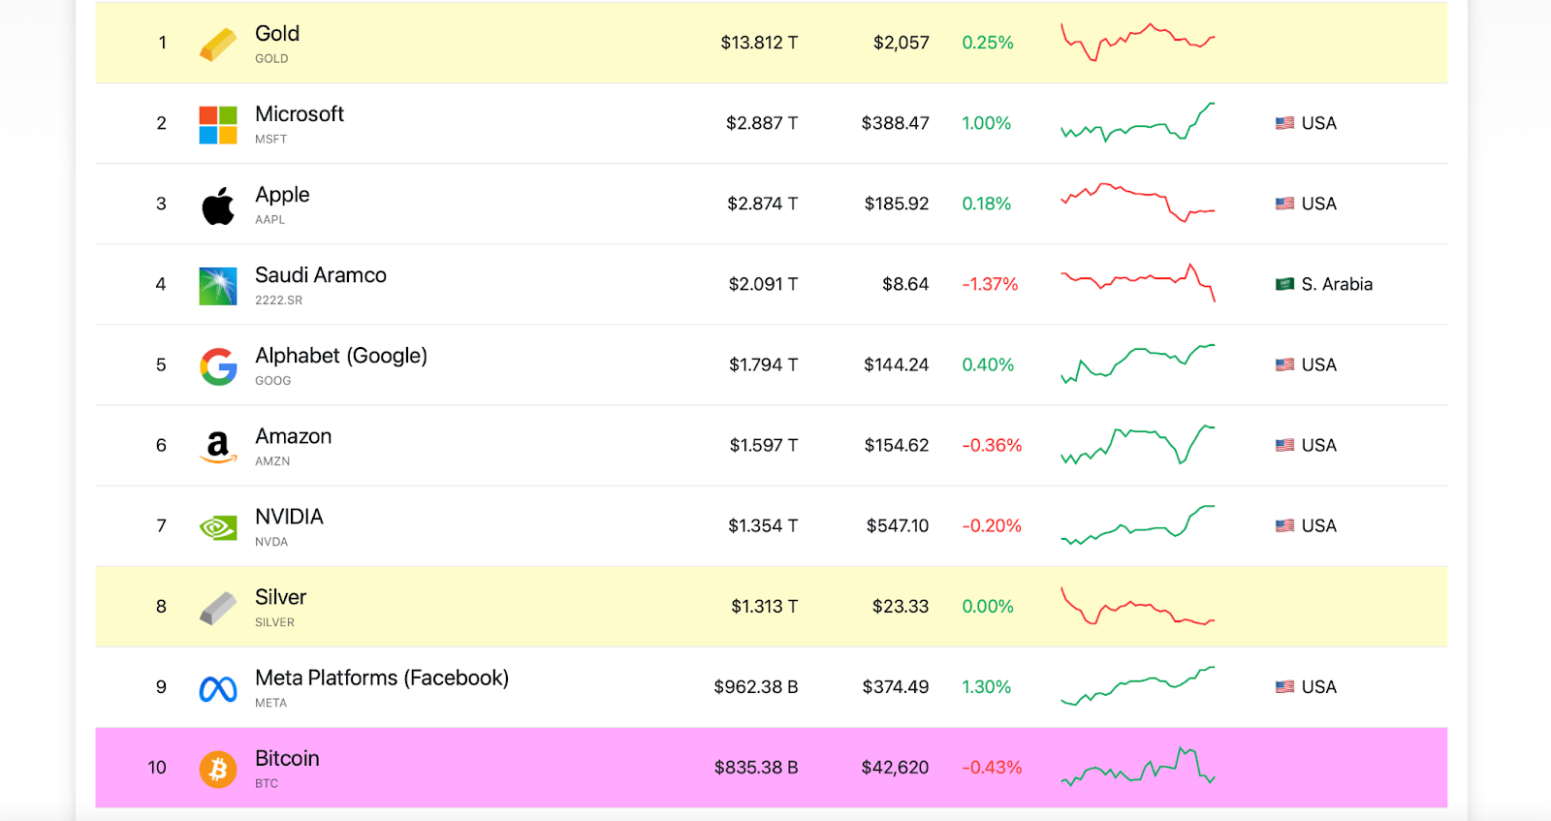
Task: Click the Apple logo icon
Action: tap(218, 205)
